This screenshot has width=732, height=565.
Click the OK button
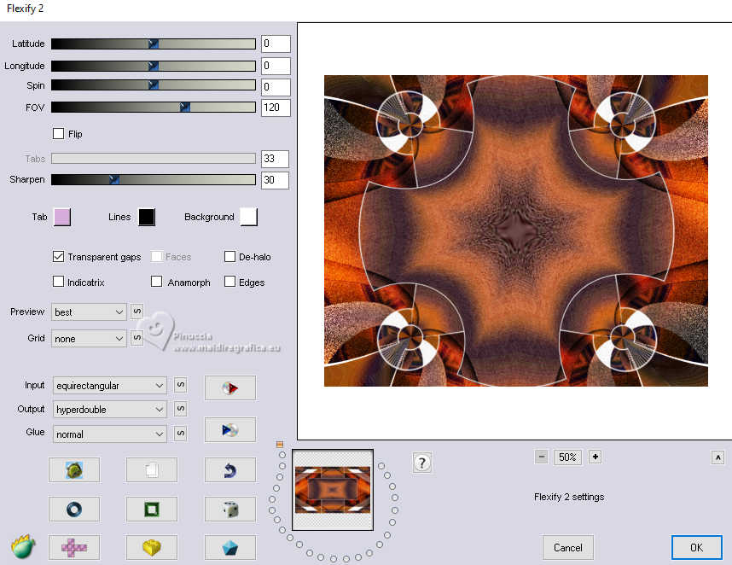696,547
